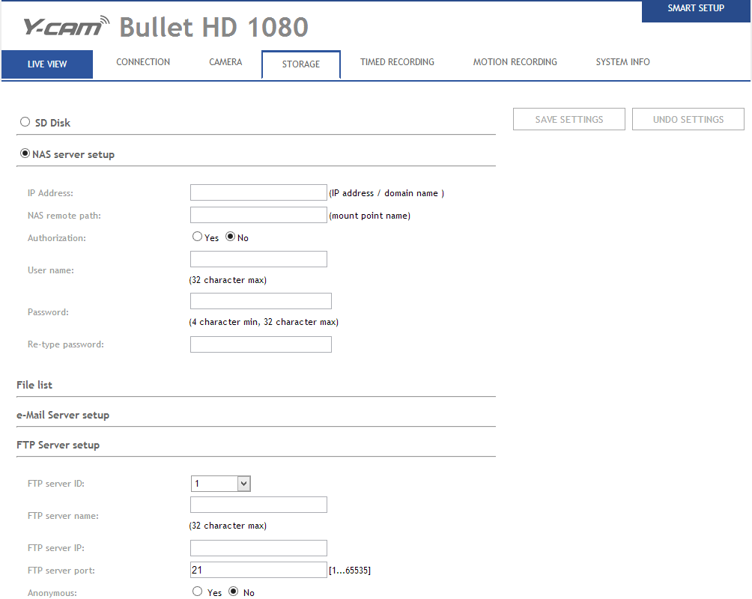Screen dimensions: 752x599
Task: Expand the File list section
Action: [34, 385]
